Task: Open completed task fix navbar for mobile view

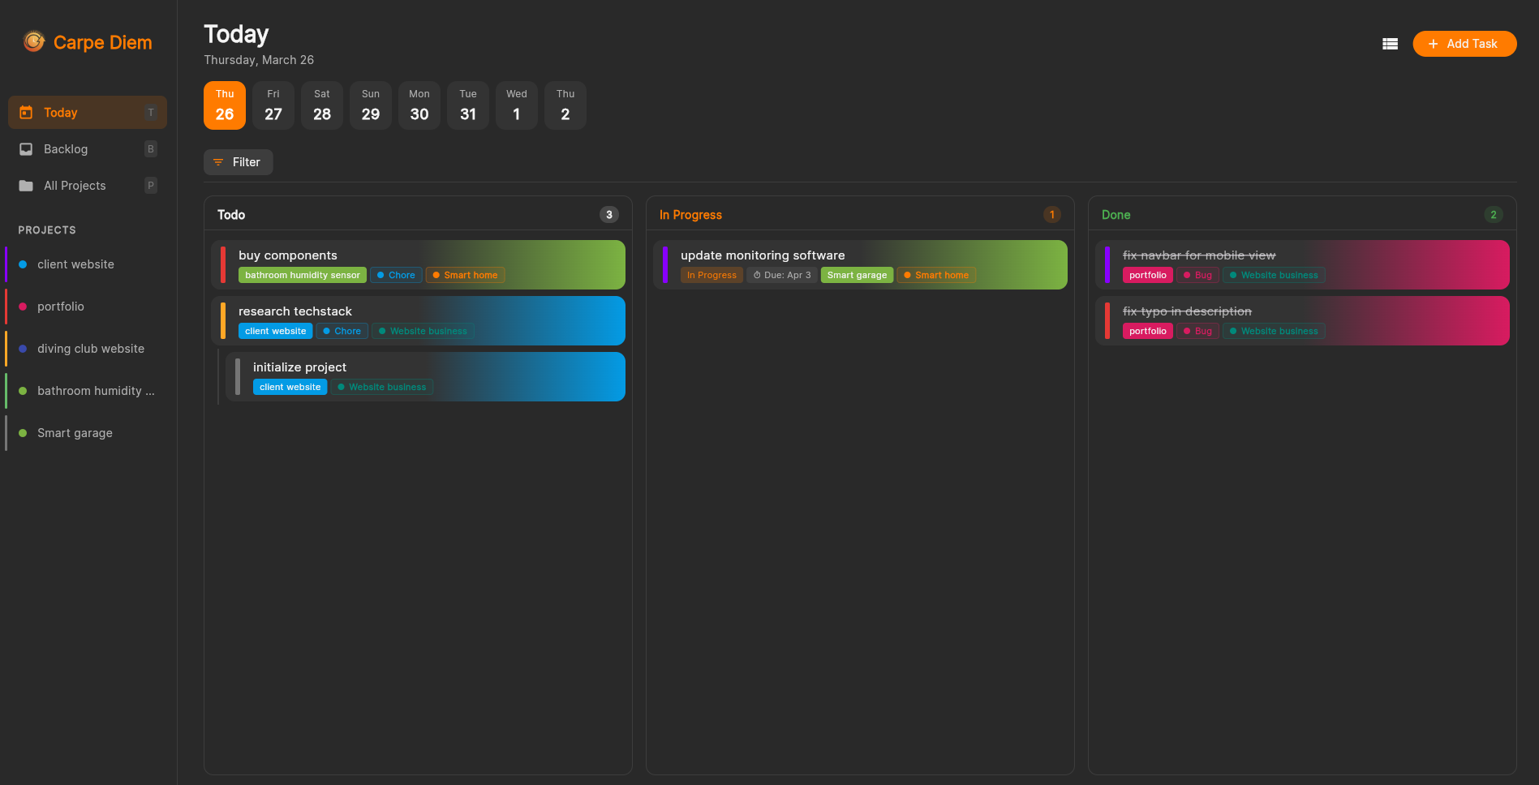Action: click(x=1198, y=255)
